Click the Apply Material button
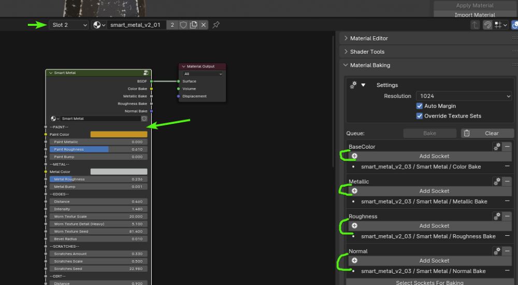This screenshot has width=518, height=285. [474, 5]
